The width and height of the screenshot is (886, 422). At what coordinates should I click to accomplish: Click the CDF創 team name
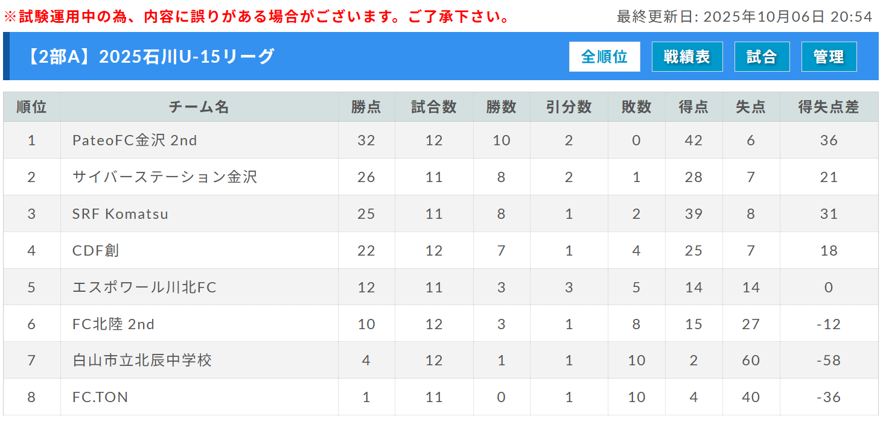96,251
